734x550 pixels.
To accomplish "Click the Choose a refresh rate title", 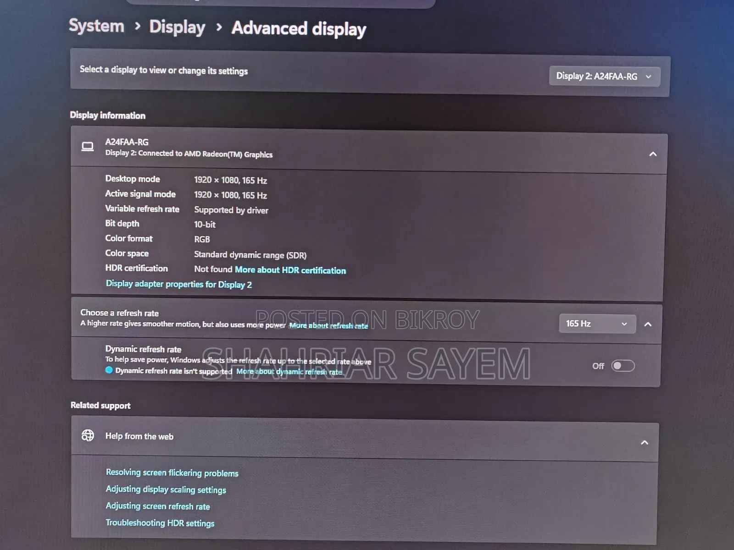I will (x=119, y=313).
